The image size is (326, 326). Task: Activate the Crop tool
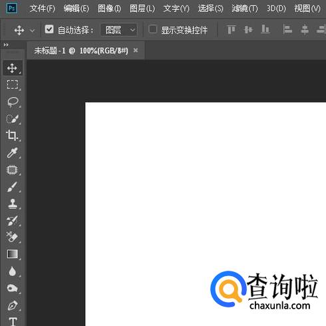(12, 135)
